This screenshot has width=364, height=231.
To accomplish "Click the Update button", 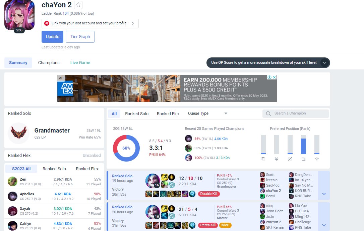I will [52, 36].
